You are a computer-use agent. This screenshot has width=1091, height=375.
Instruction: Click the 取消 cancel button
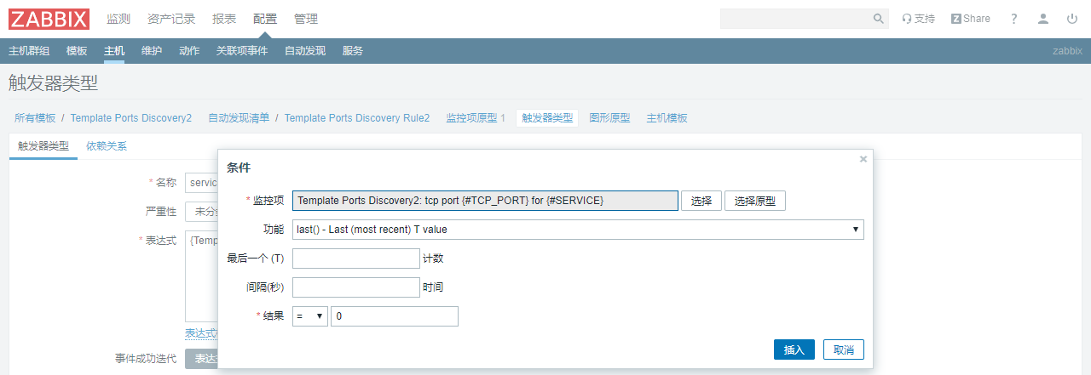point(844,349)
